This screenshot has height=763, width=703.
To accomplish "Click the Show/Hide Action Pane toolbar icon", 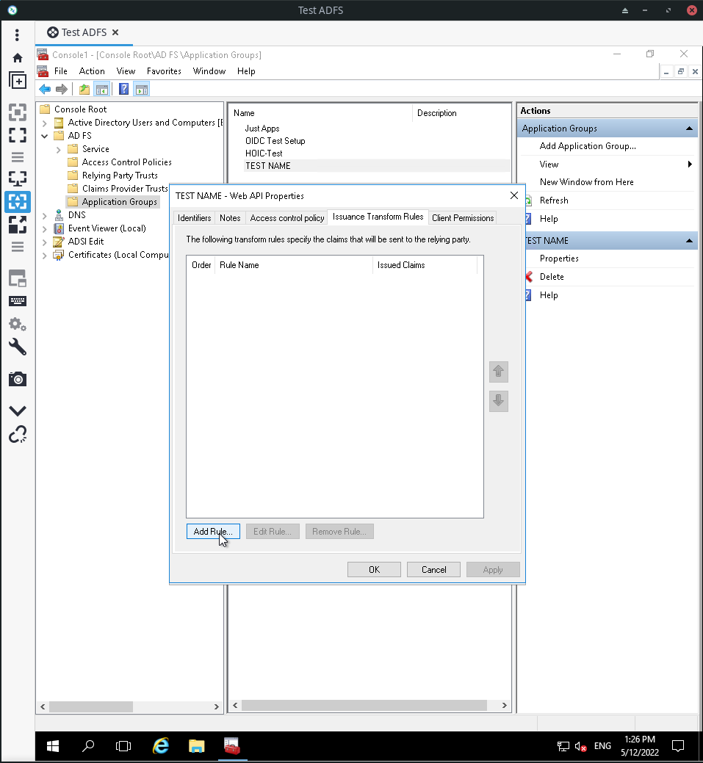I will pos(140,88).
